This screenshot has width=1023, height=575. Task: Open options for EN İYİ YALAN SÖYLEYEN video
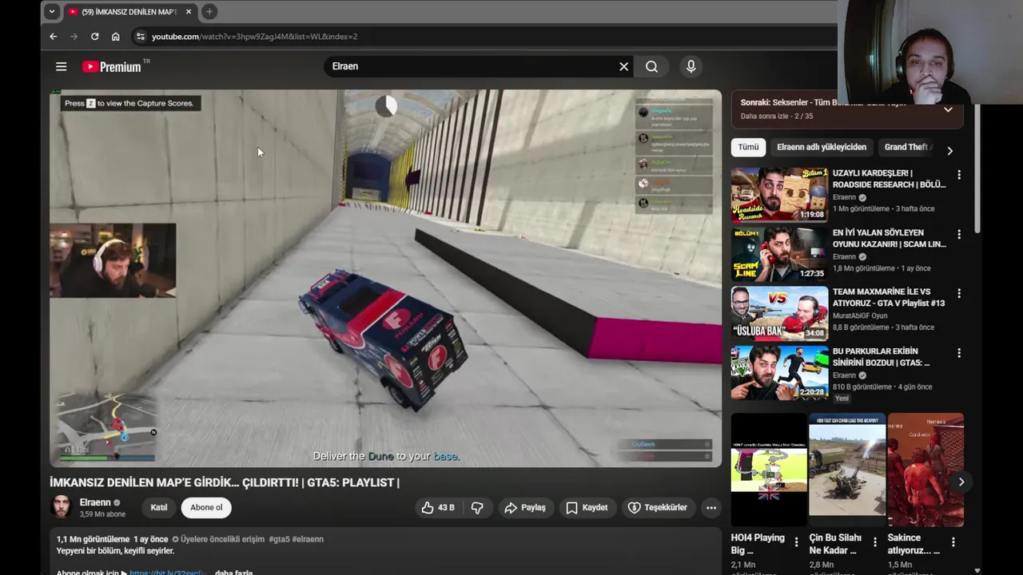[959, 235]
